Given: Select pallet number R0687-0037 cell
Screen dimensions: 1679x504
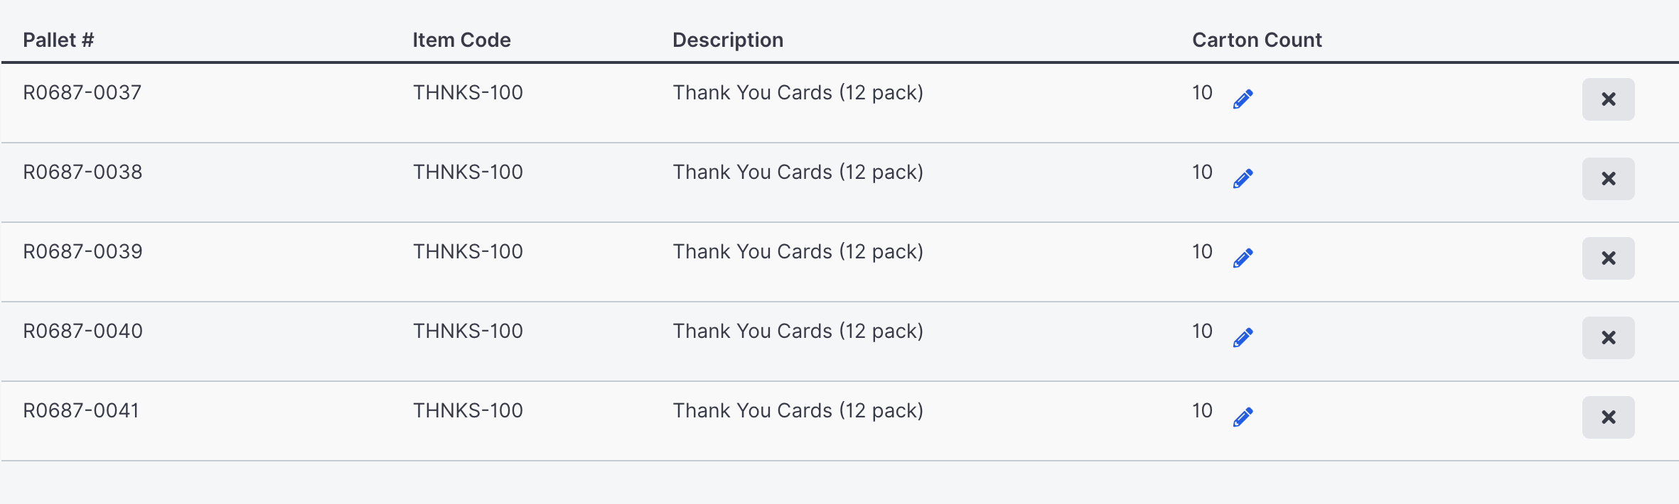Looking at the screenshot, I should pyautogui.click(x=82, y=92).
